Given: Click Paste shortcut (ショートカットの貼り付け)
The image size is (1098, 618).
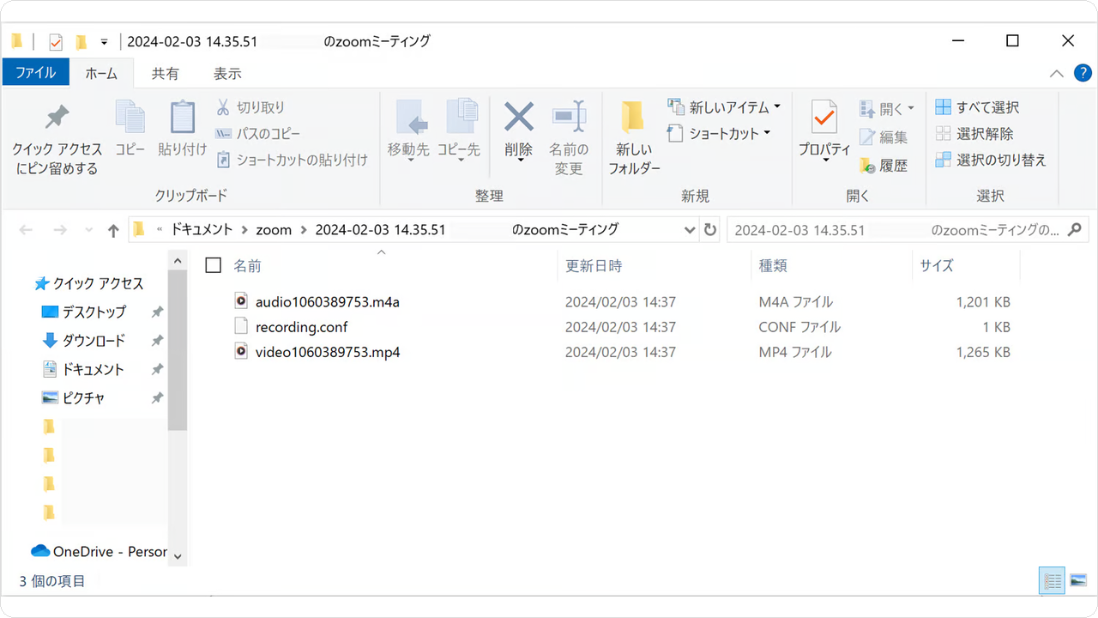Looking at the screenshot, I should (292, 160).
